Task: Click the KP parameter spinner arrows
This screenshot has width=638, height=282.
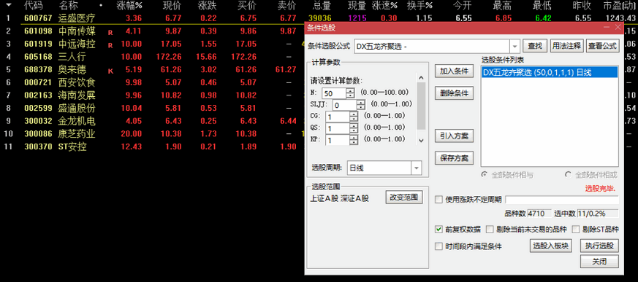Action: (354, 140)
